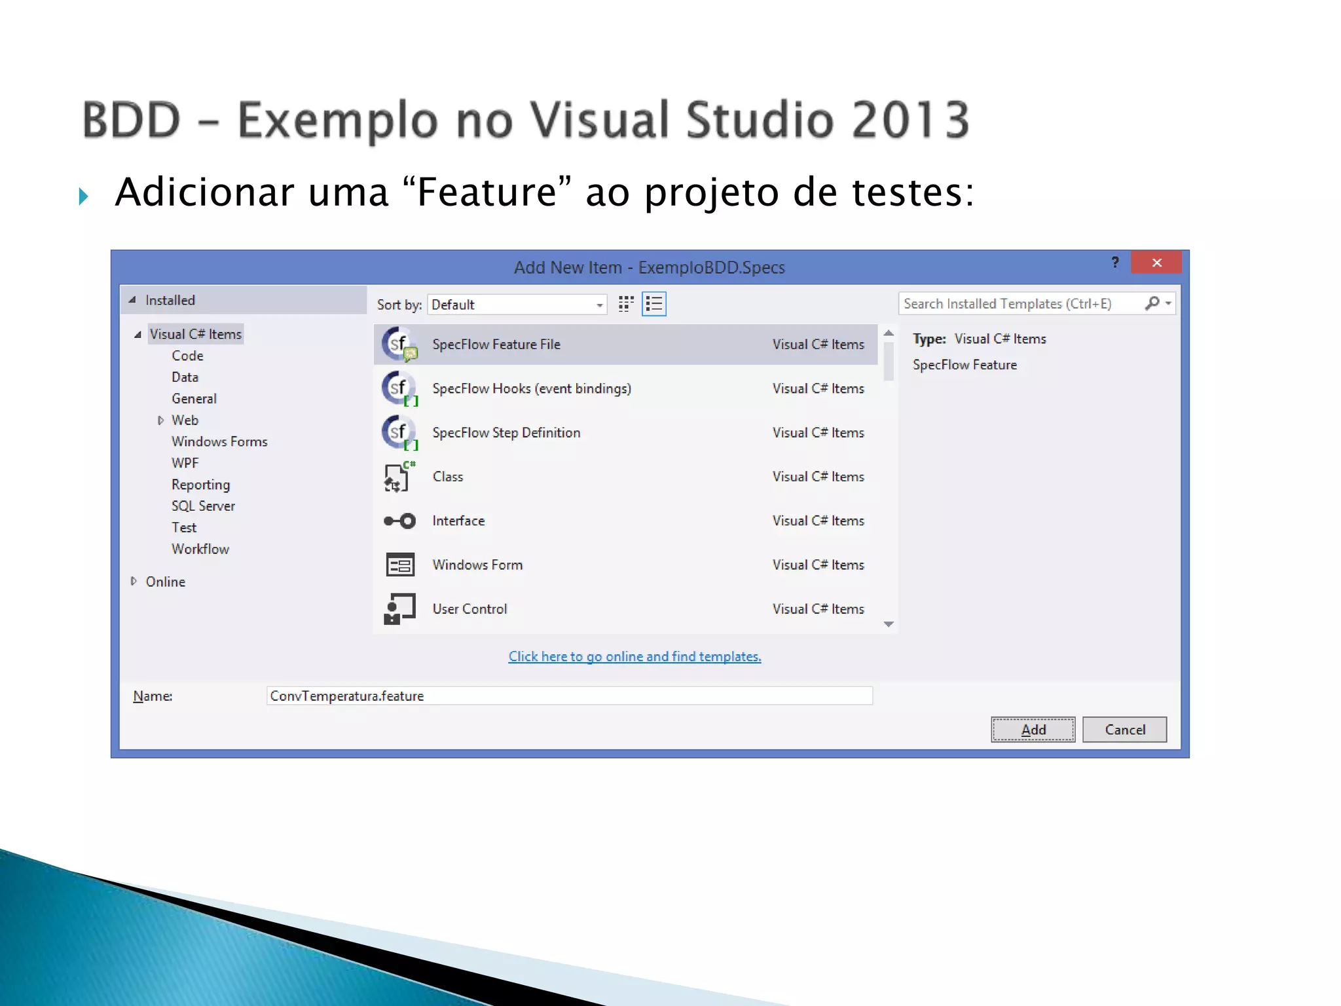Click the Installed header label
This screenshot has height=1006, width=1341.
170,300
